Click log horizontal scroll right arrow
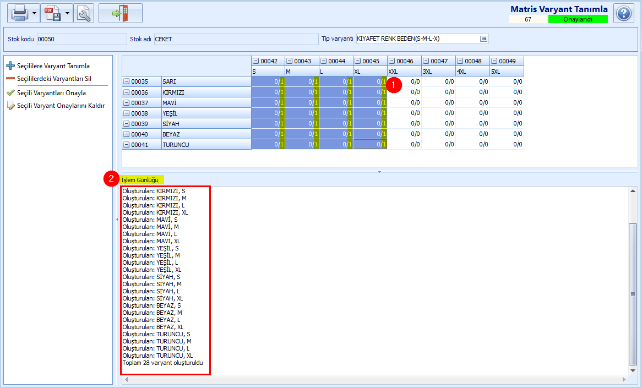642x388 pixels. coord(624,379)
